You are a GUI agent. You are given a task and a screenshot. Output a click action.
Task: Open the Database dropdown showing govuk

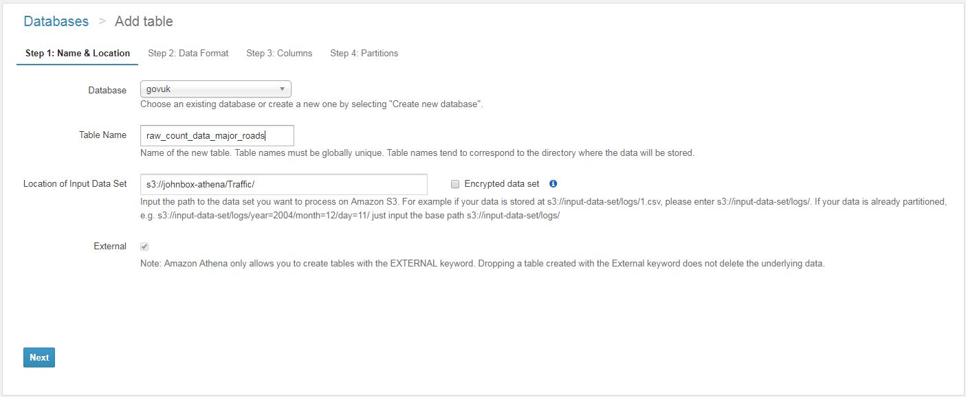[x=215, y=89]
